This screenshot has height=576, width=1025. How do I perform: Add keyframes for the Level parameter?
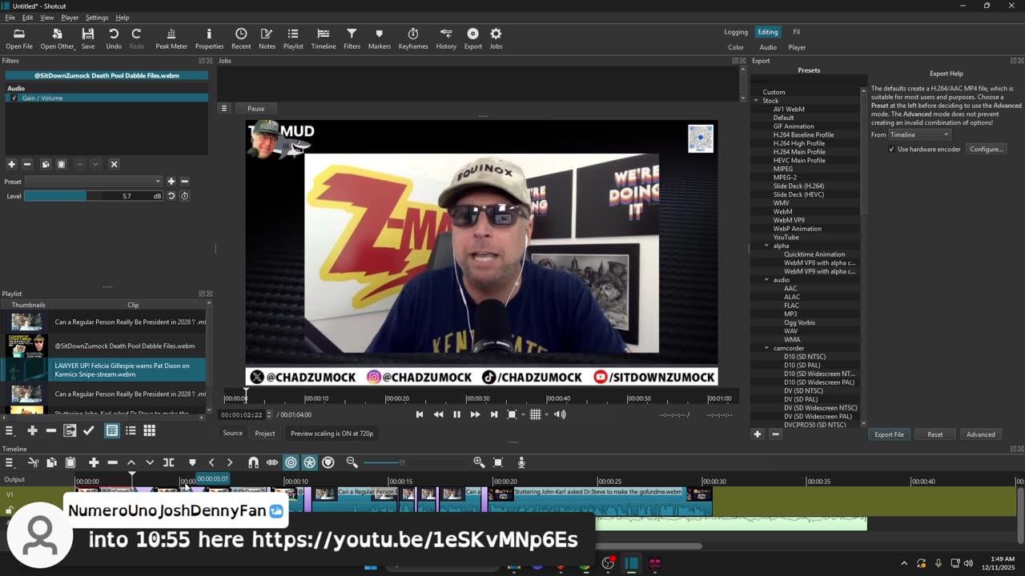[x=185, y=196]
